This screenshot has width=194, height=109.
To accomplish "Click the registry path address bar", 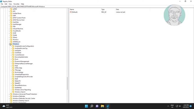I will click(x=97, y=6).
